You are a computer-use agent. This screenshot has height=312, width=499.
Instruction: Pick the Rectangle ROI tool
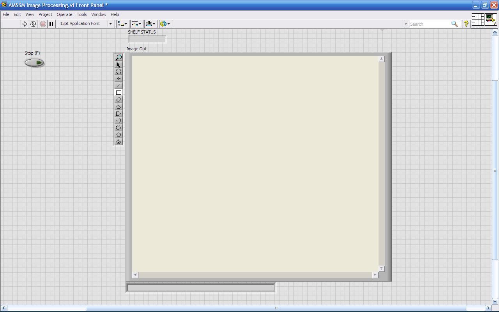click(119, 92)
